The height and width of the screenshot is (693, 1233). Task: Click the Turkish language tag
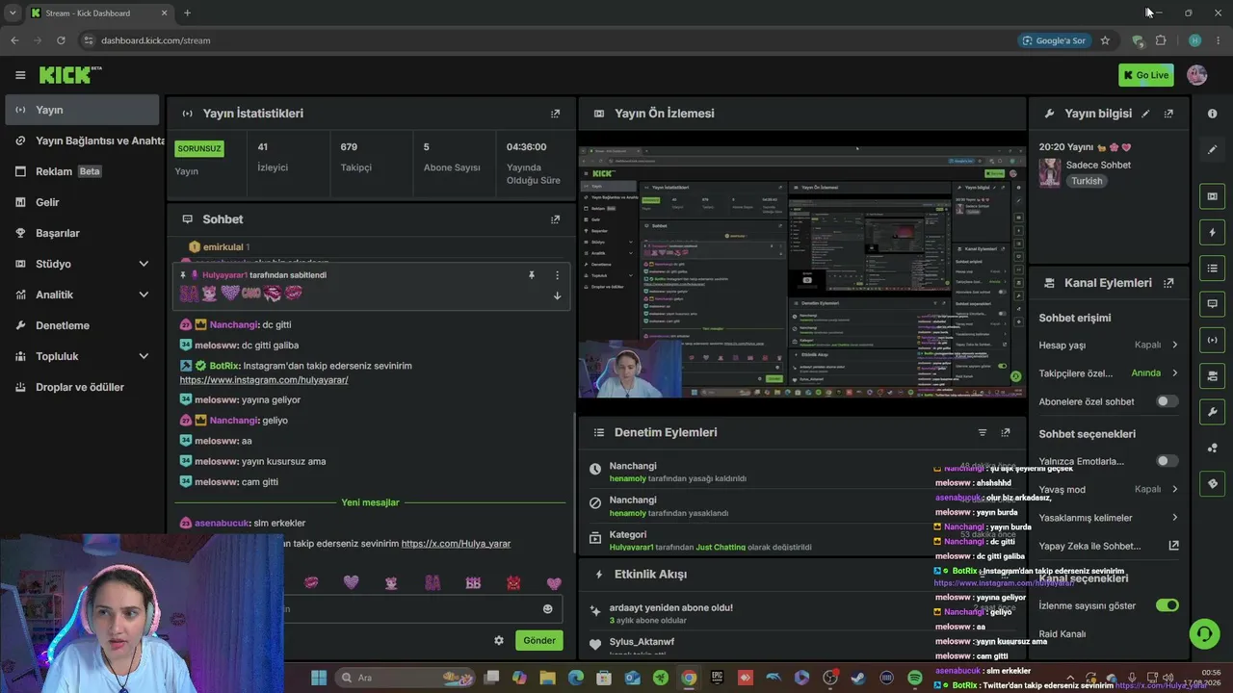coord(1087,181)
